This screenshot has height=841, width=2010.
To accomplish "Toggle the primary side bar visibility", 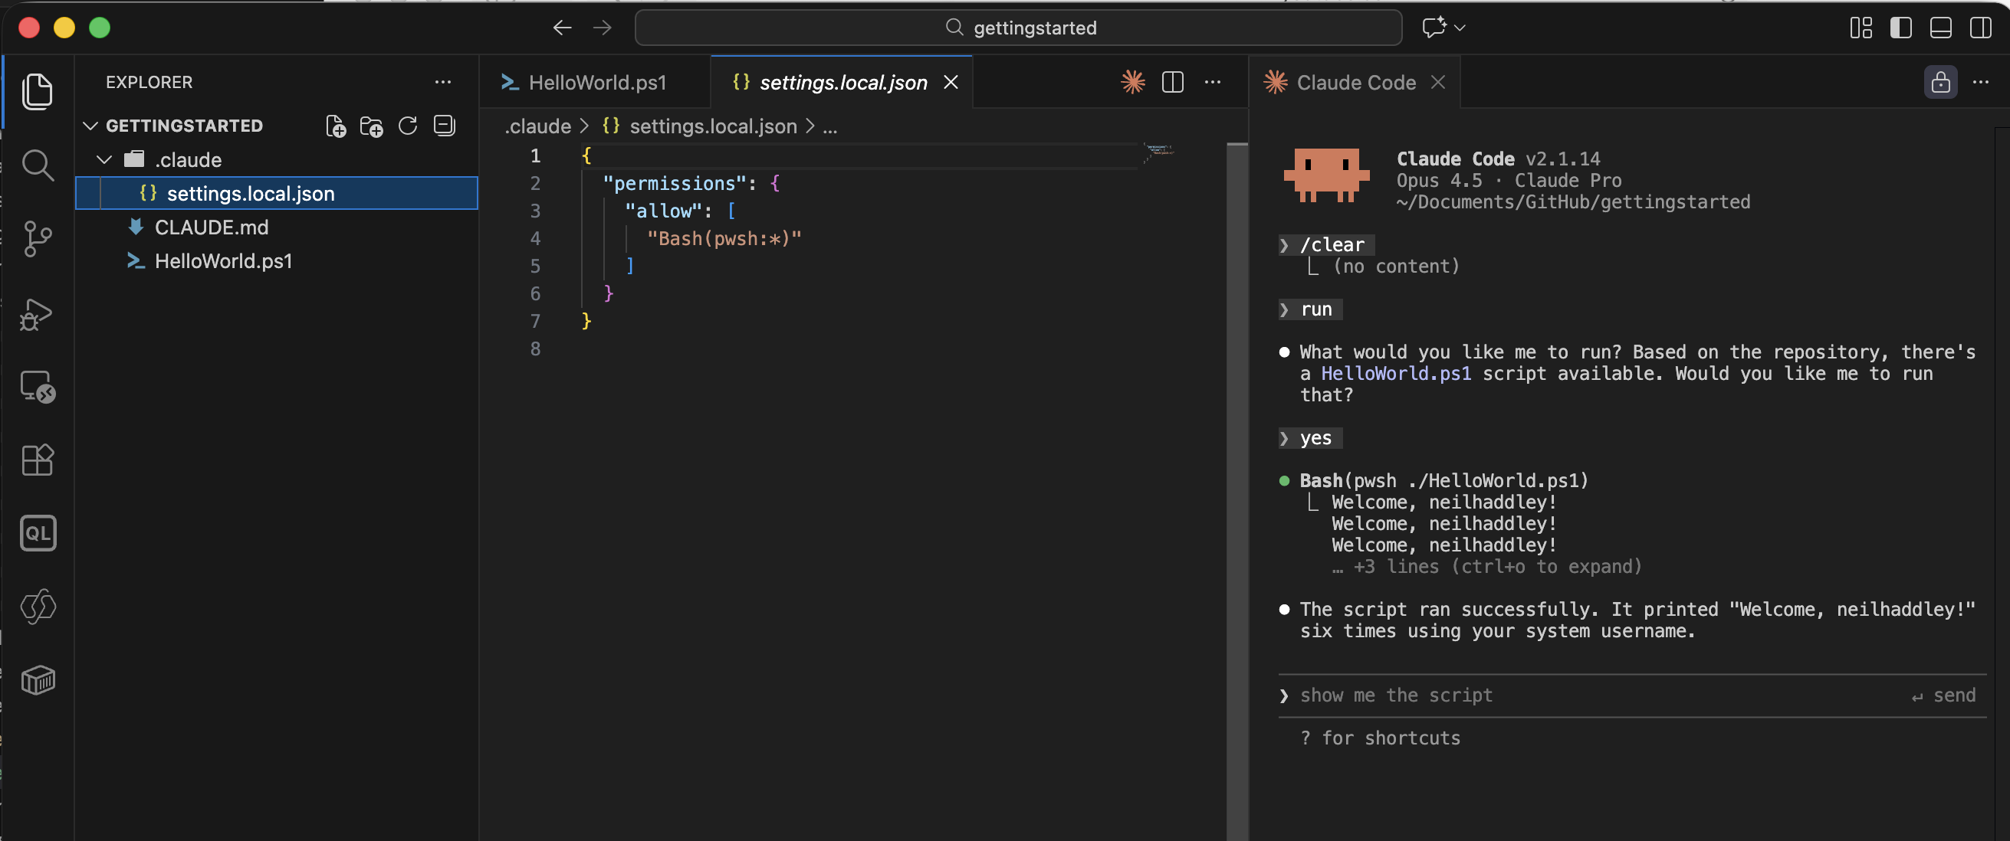I will click(x=1901, y=28).
